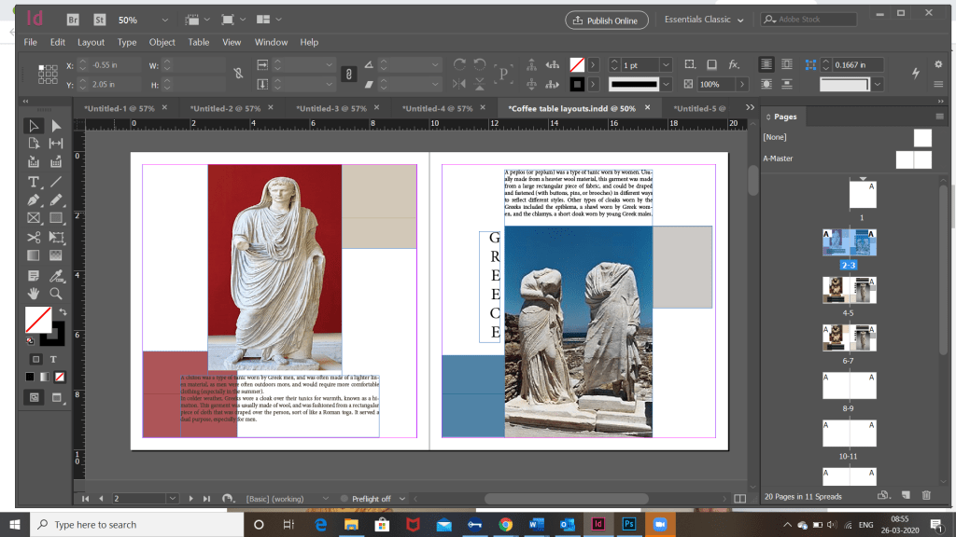956x537 pixels.
Task: Click the Publish Online button
Action: tap(607, 20)
